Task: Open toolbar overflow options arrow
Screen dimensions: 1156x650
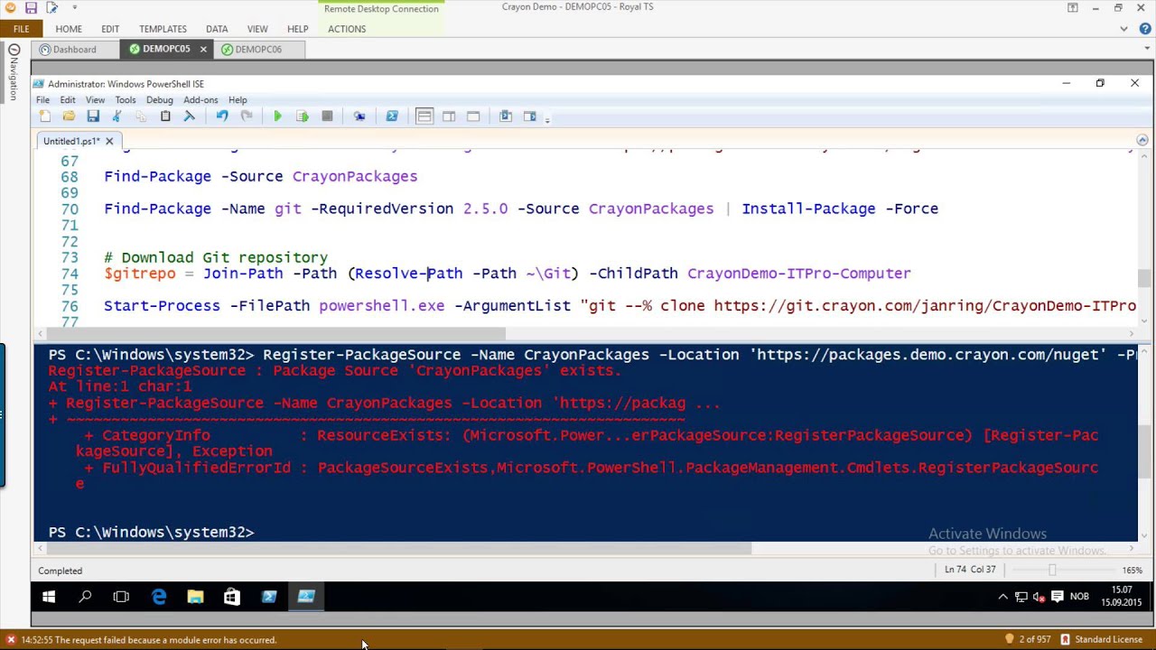Action: click(547, 118)
